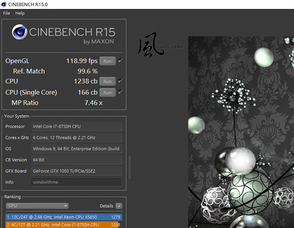The image size is (294, 228).
Task: Run the OpenGL benchmark
Action: (107, 61)
